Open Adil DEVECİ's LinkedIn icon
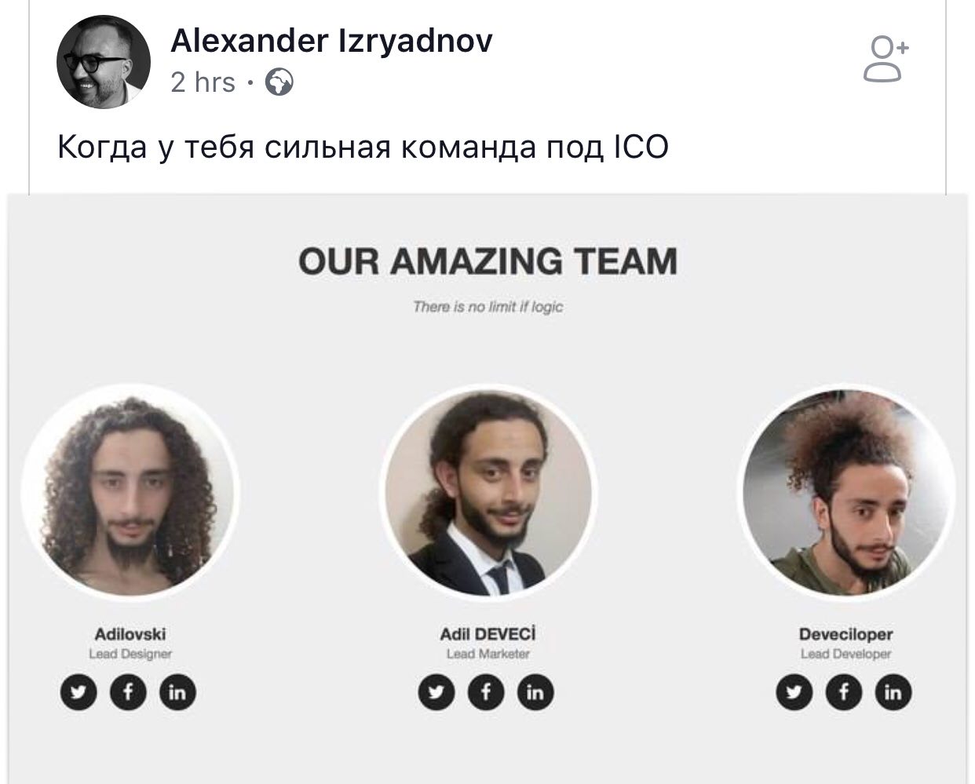The image size is (975, 784). coord(536,693)
